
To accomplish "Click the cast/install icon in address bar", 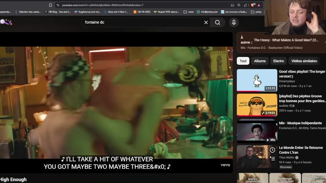I will [232, 5].
